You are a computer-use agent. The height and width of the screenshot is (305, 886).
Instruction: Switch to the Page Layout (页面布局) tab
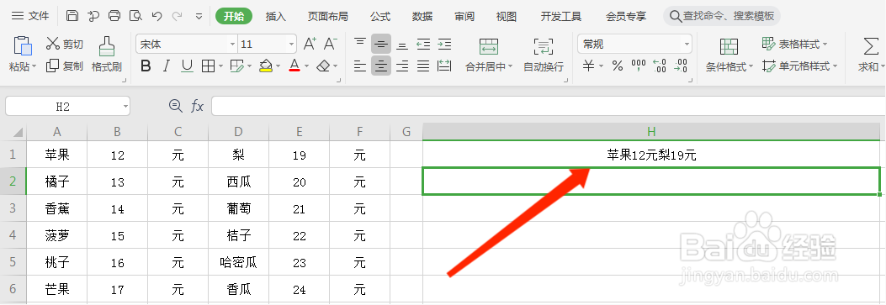(328, 16)
